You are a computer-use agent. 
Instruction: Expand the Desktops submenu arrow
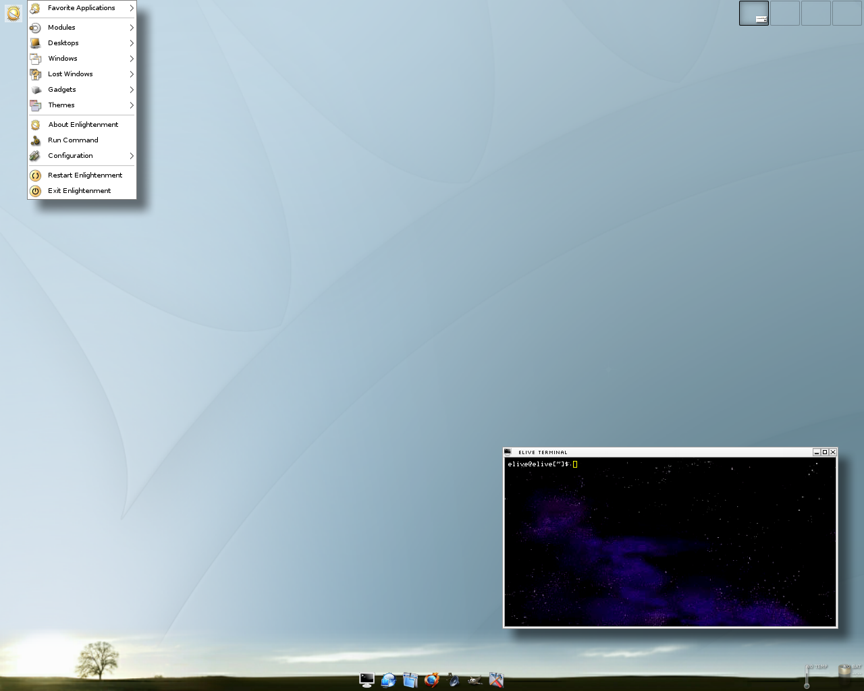(132, 43)
